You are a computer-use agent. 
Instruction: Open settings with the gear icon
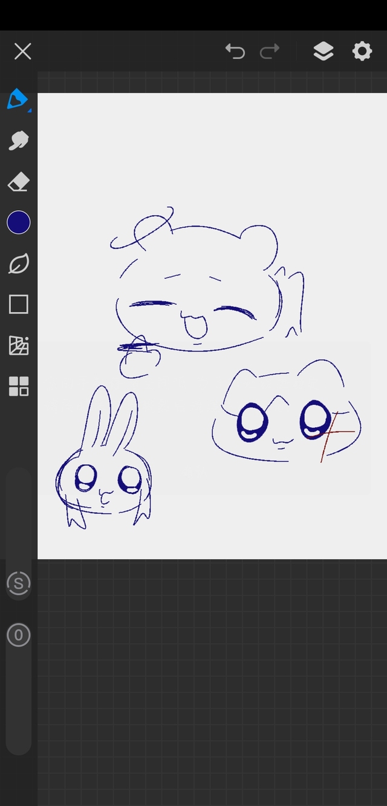[362, 52]
